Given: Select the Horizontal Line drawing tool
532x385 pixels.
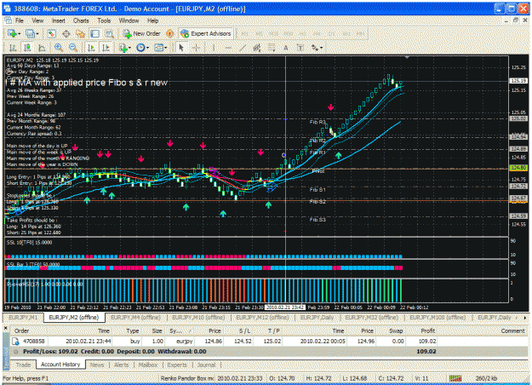Looking at the screenshot, I should pos(228,48).
